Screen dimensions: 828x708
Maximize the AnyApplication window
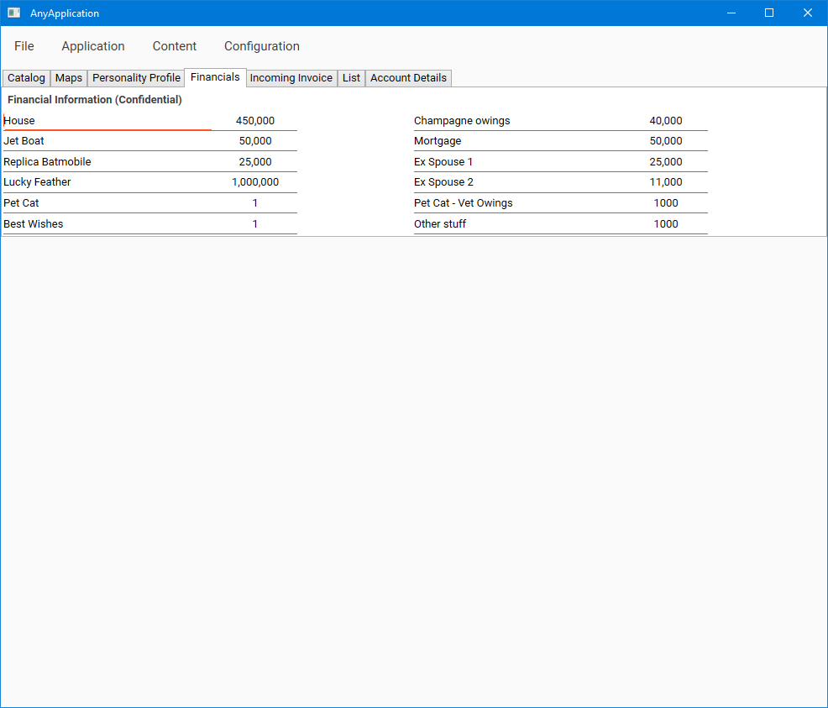(768, 13)
